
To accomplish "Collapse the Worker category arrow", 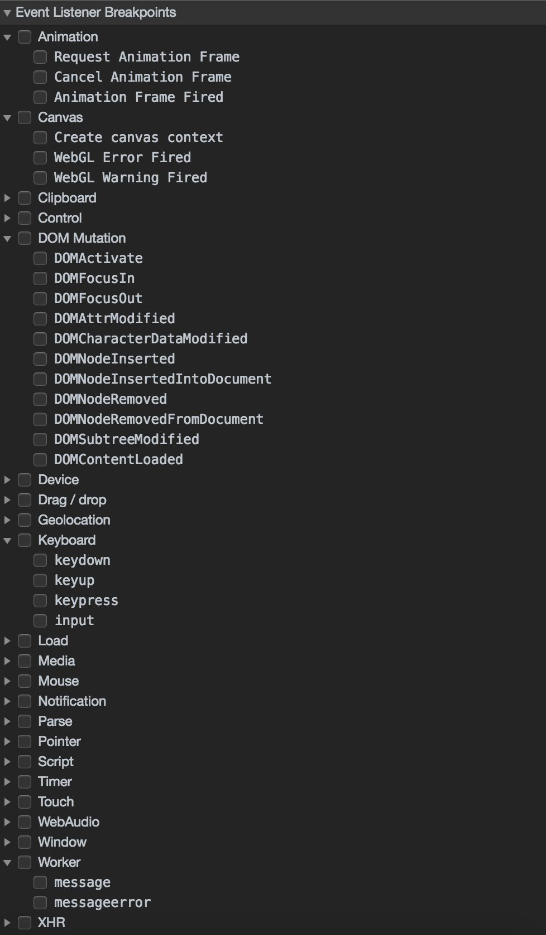I will (x=7, y=862).
